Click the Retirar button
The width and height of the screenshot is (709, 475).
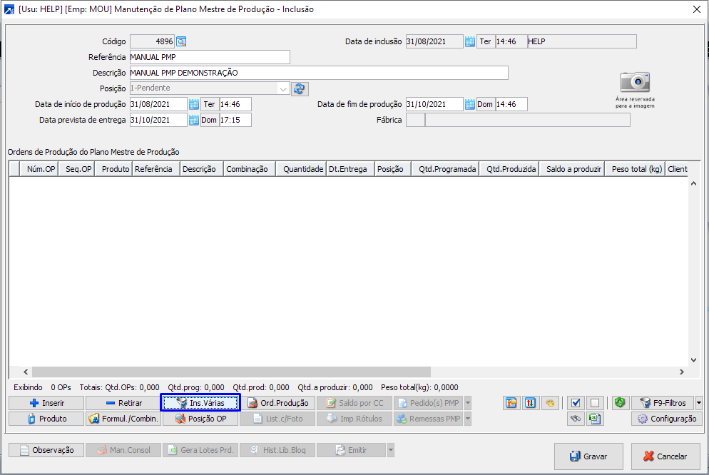tap(123, 403)
